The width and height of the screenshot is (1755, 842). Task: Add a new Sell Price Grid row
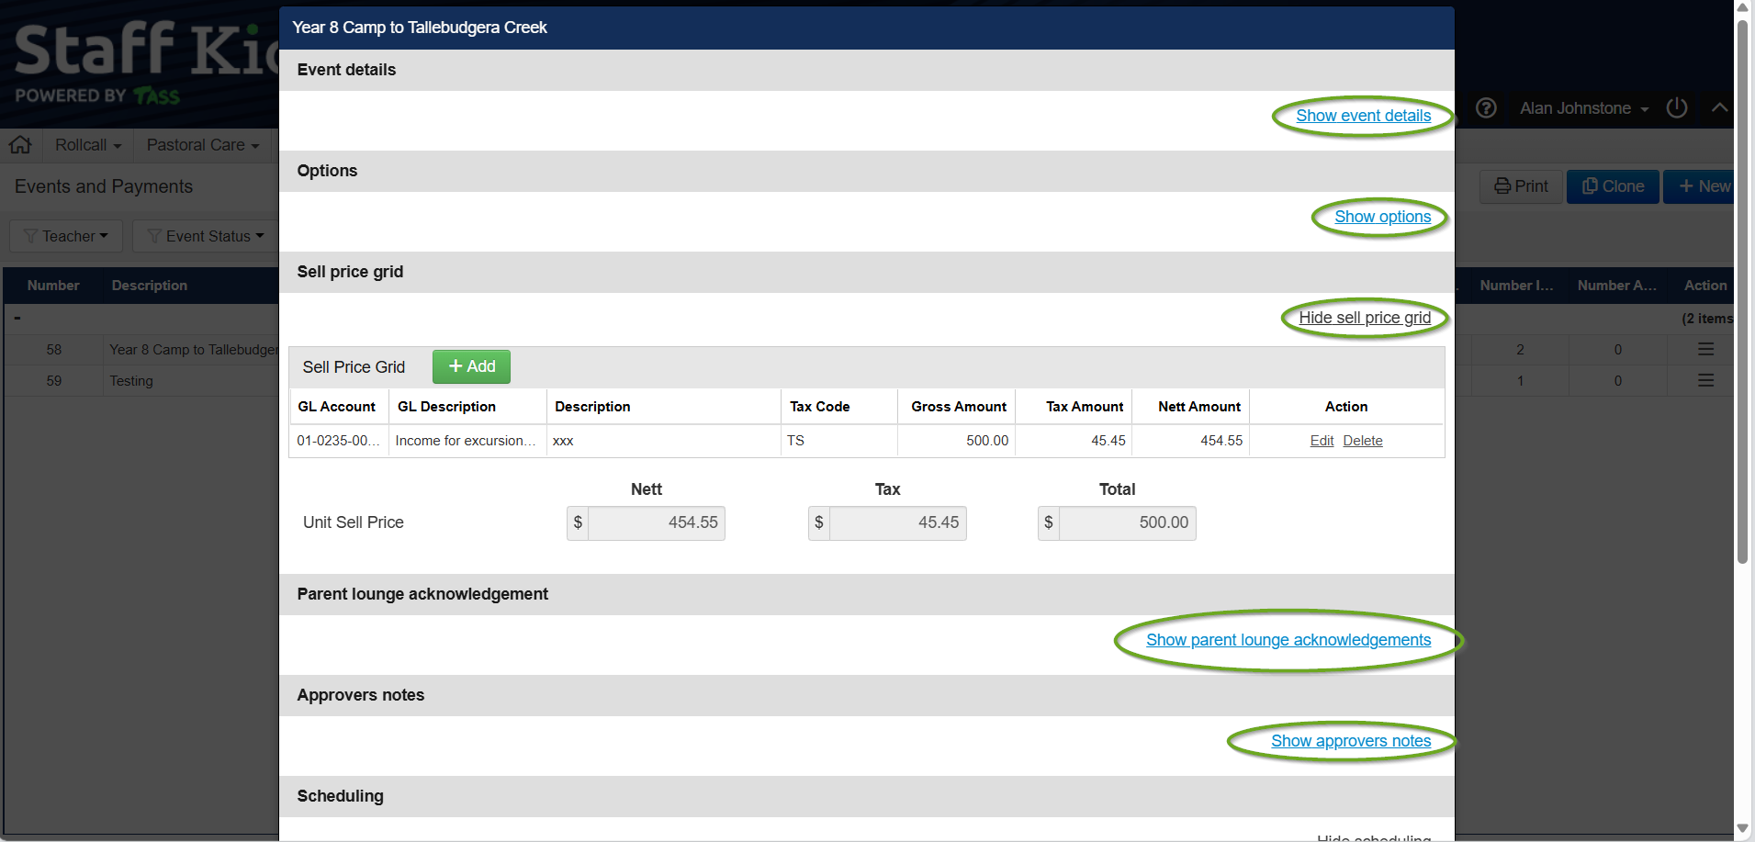[471, 366]
